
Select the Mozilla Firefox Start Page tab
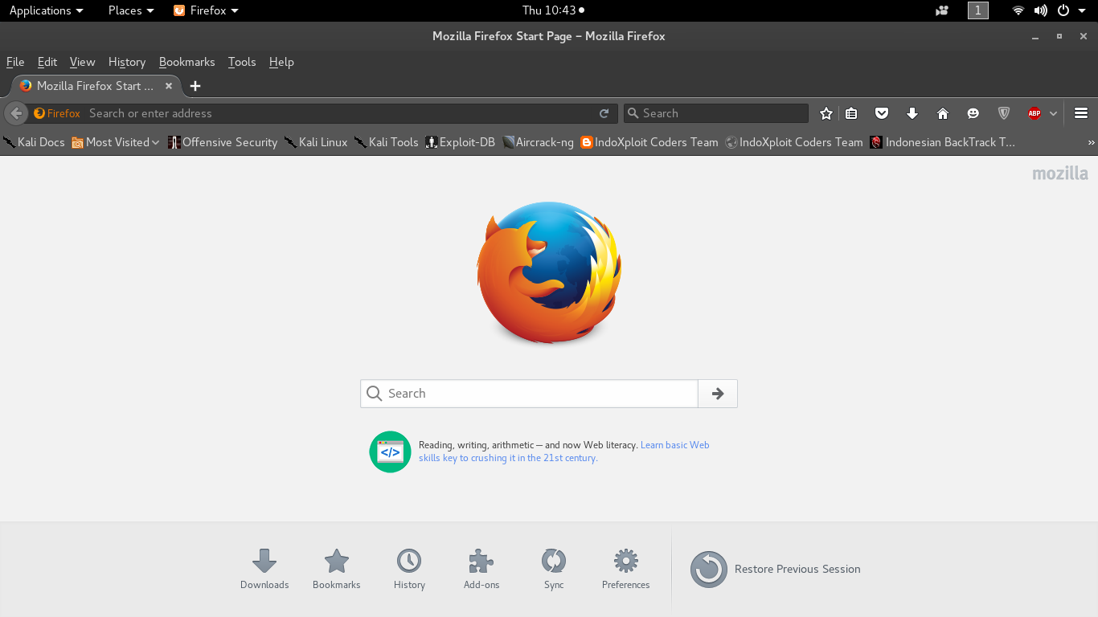click(96, 86)
